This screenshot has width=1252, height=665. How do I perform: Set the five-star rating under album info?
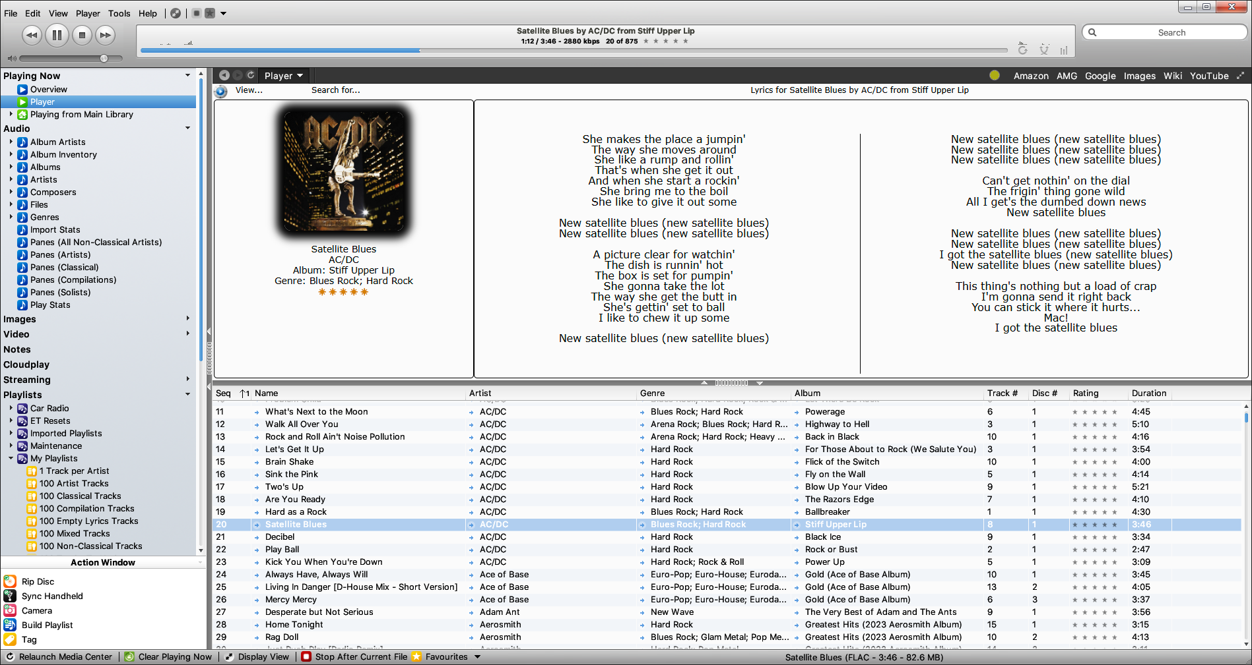point(343,292)
